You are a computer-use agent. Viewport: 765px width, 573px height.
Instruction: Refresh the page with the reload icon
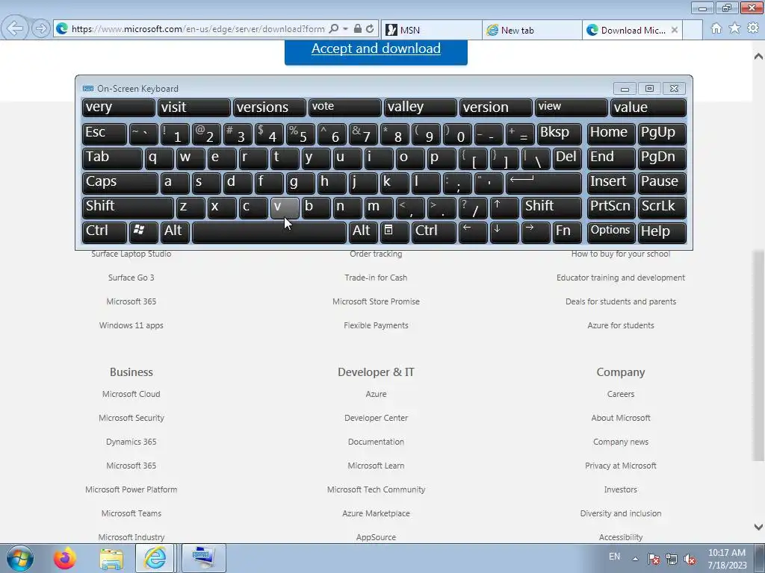[370, 29]
